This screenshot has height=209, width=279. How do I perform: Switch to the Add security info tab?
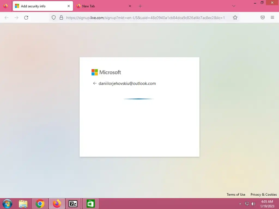(43, 6)
